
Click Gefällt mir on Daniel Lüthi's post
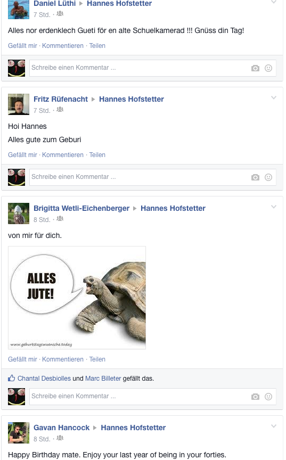pos(22,46)
